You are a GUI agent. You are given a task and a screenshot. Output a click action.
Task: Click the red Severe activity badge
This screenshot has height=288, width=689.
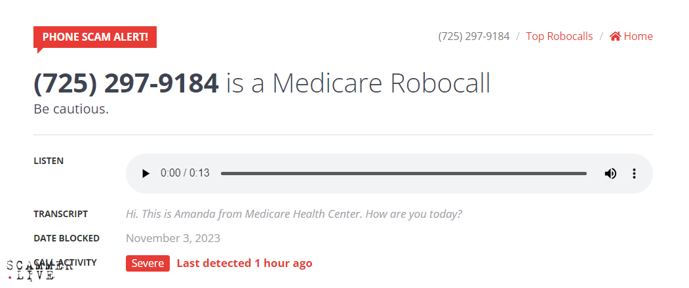coord(148,263)
